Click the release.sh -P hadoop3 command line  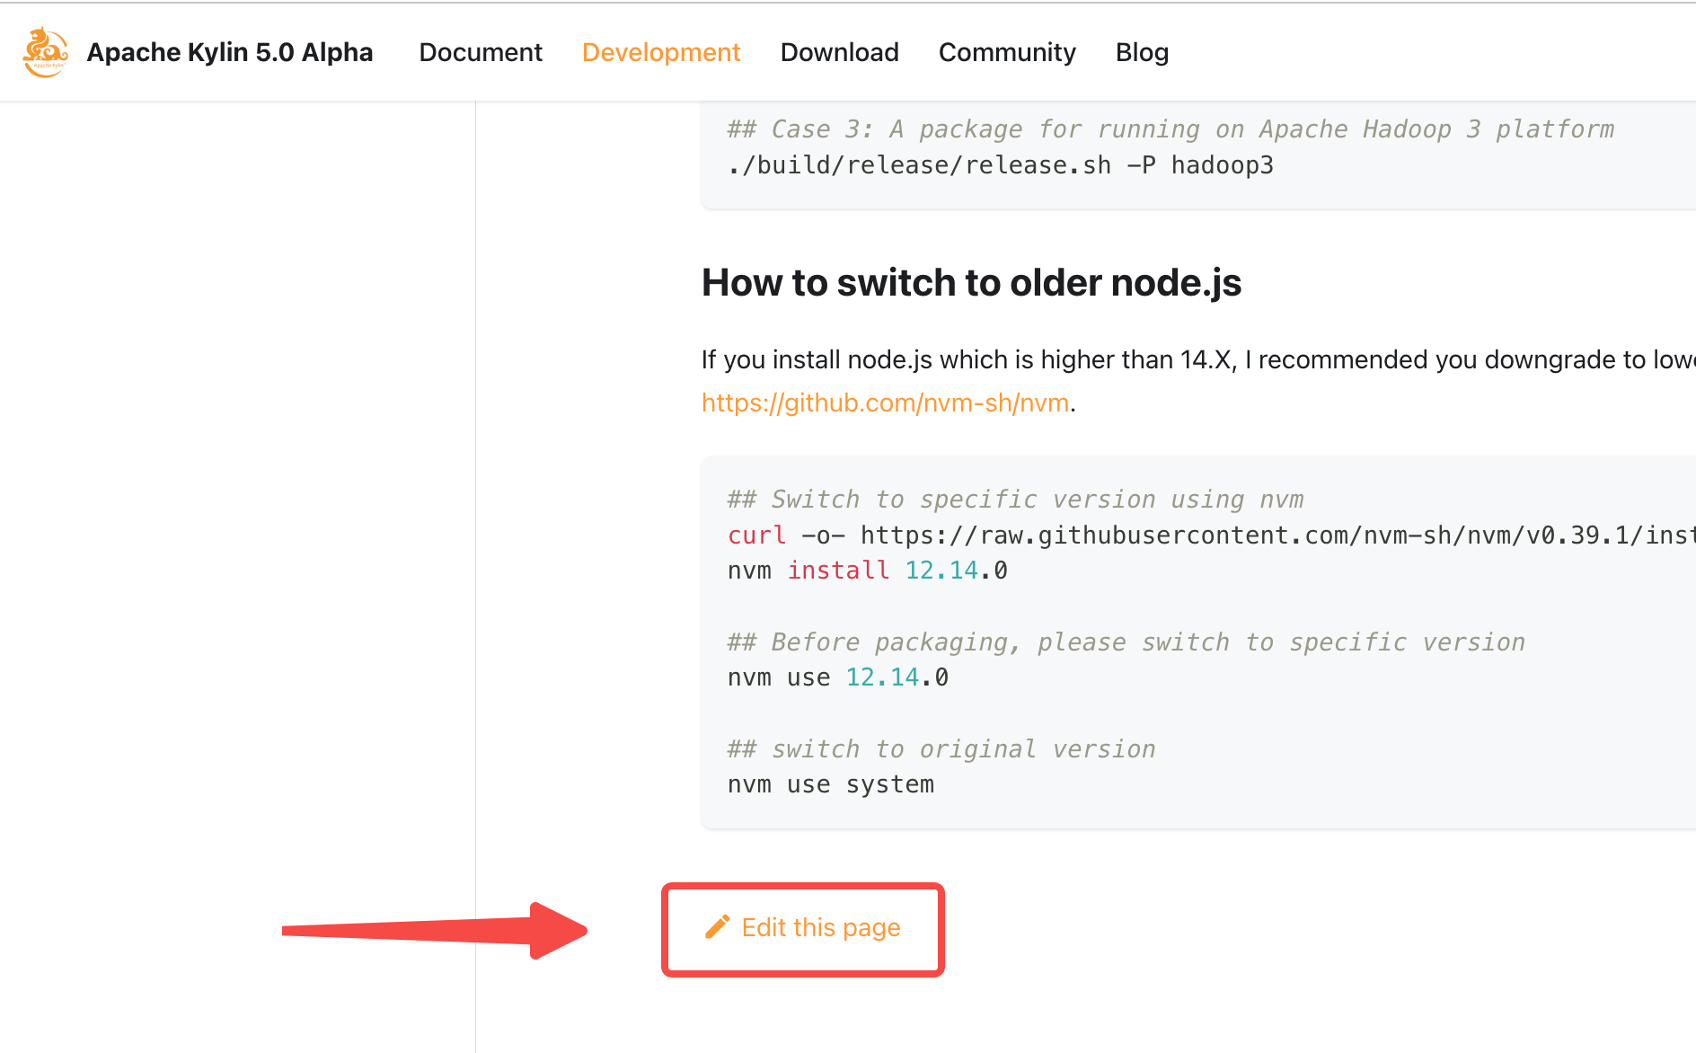(x=1000, y=165)
